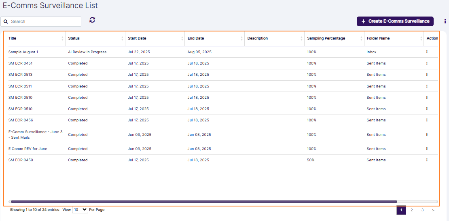The image size is (449, 221).
Task: Go to page 2
Action: [x=411, y=210]
